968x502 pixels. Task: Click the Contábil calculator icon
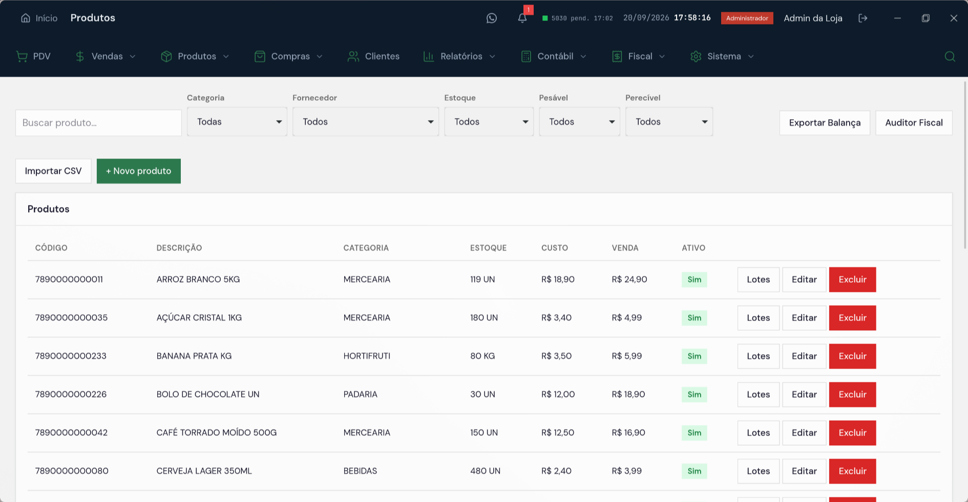pyautogui.click(x=526, y=56)
